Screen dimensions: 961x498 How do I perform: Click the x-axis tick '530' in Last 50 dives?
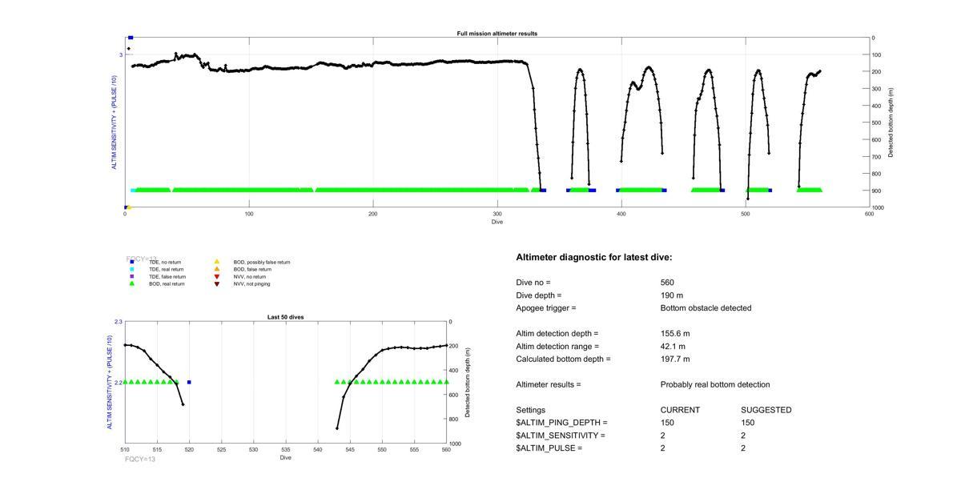(254, 451)
